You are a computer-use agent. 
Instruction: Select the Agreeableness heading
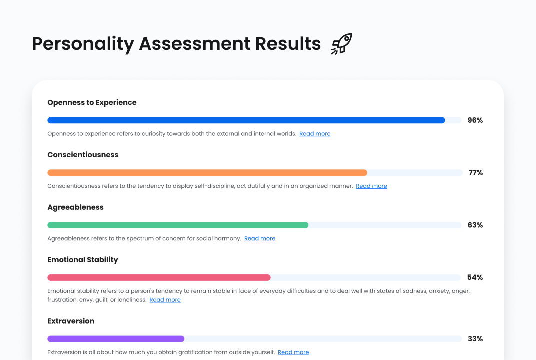pos(75,207)
